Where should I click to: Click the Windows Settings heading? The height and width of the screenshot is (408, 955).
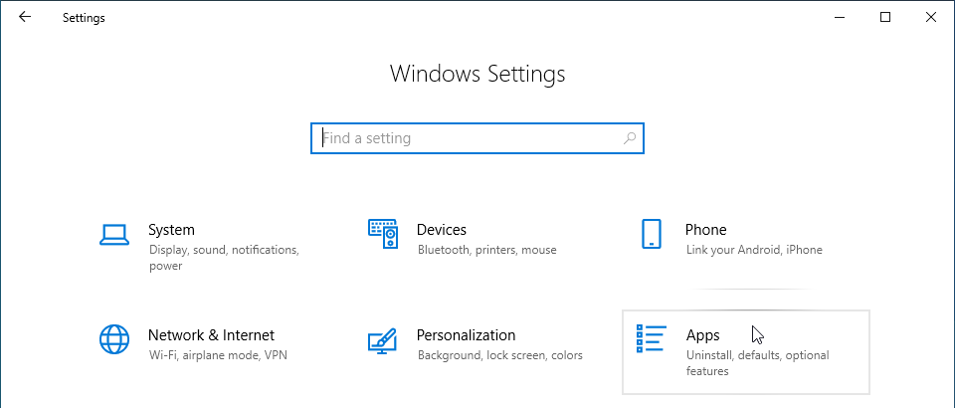[477, 75]
